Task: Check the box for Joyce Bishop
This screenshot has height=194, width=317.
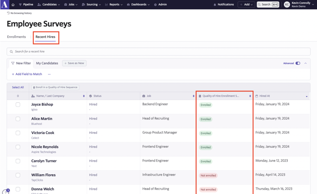Action: (18, 105)
